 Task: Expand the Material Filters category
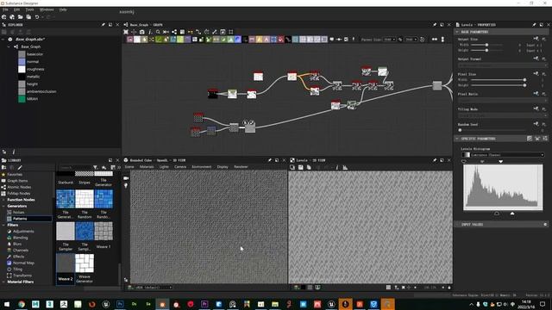click(3, 282)
